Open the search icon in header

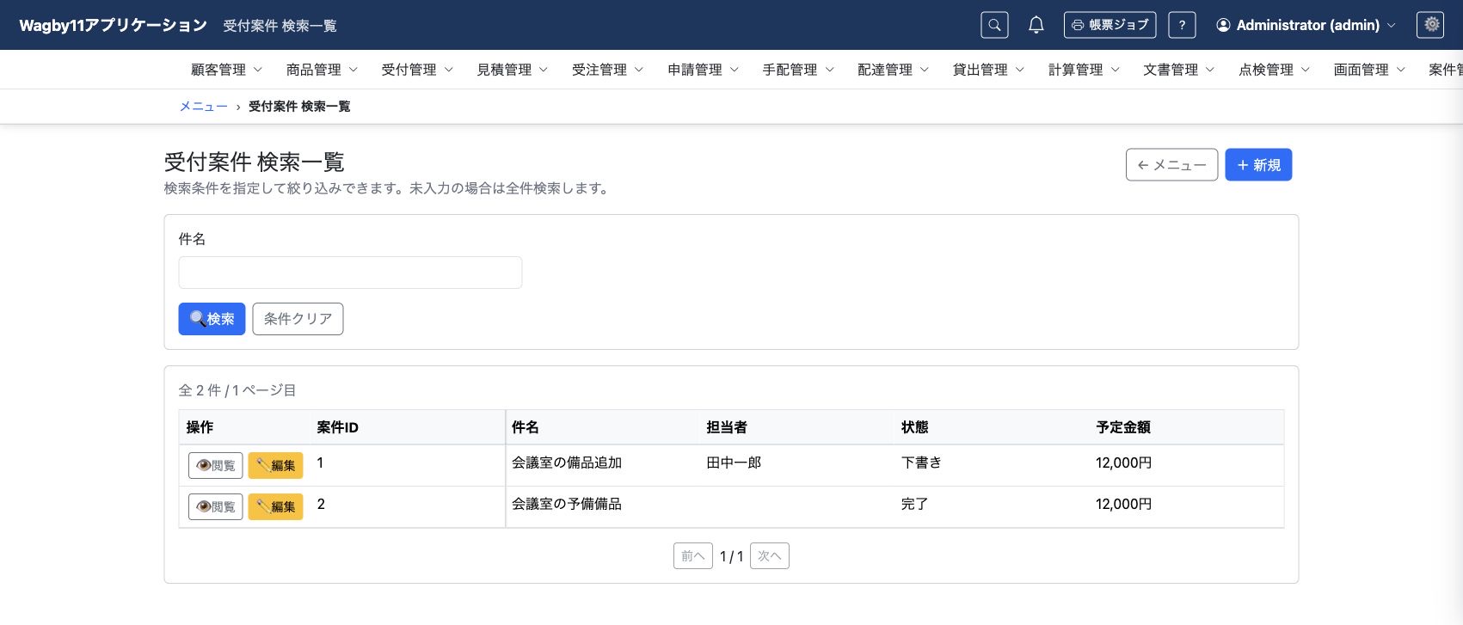994,25
